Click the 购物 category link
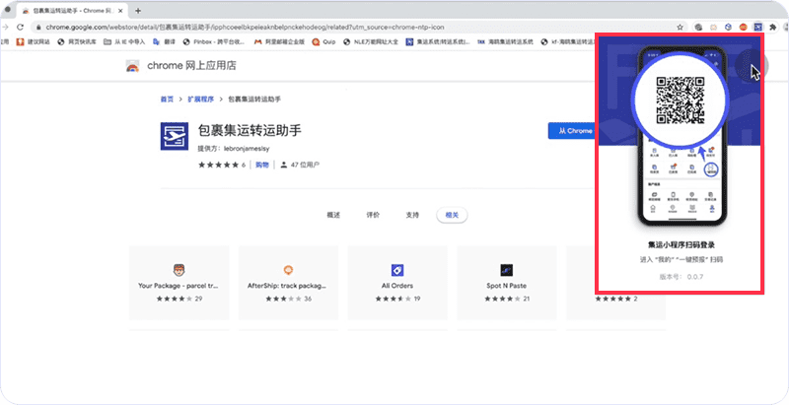Viewport: 789px width, 405px height. point(262,166)
